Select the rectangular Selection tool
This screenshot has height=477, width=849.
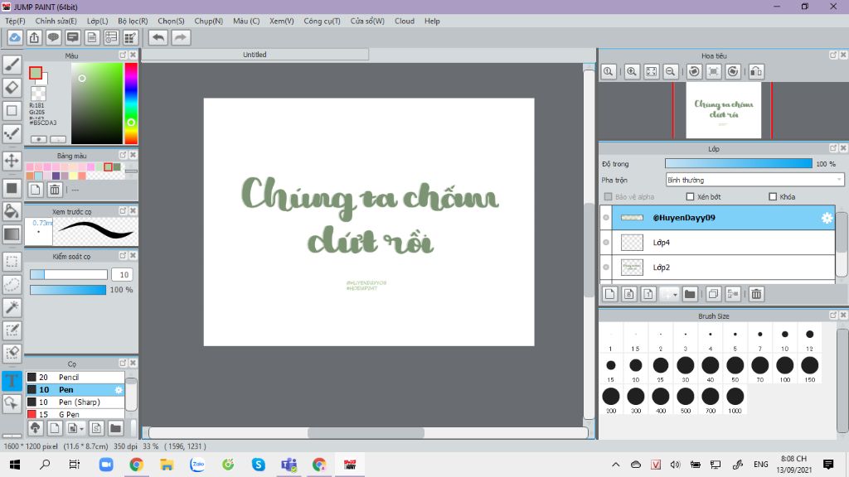[x=12, y=262]
